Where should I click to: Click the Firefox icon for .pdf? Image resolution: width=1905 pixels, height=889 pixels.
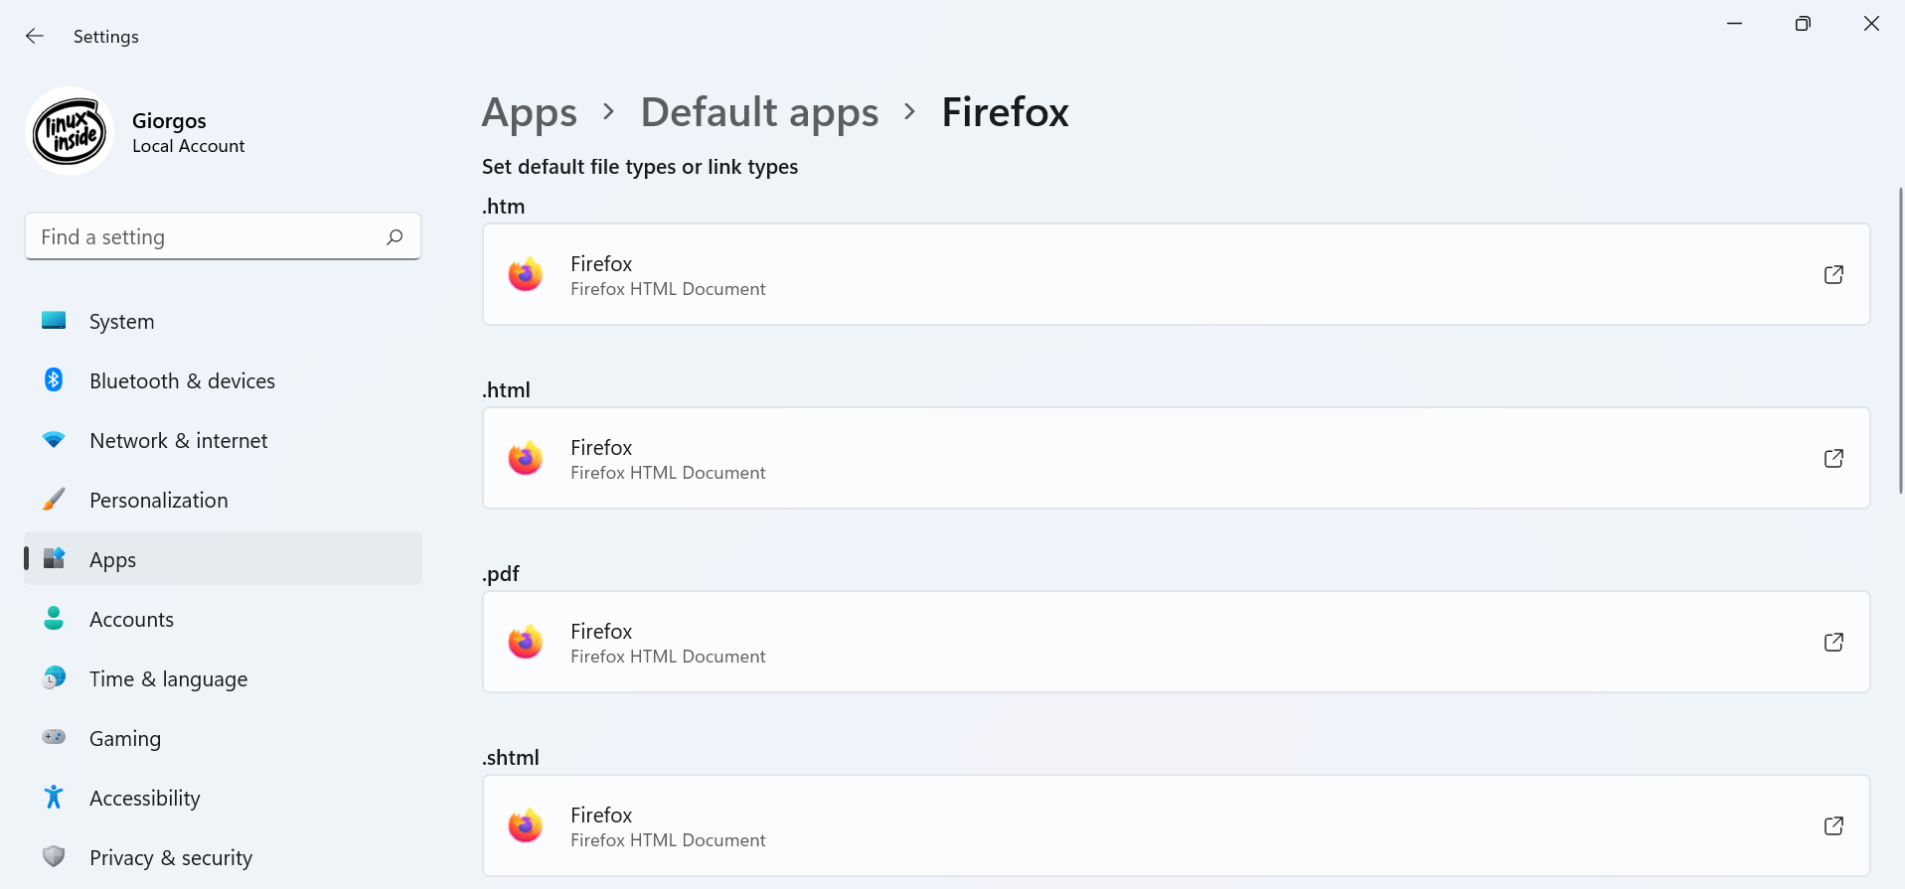(x=526, y=642)
